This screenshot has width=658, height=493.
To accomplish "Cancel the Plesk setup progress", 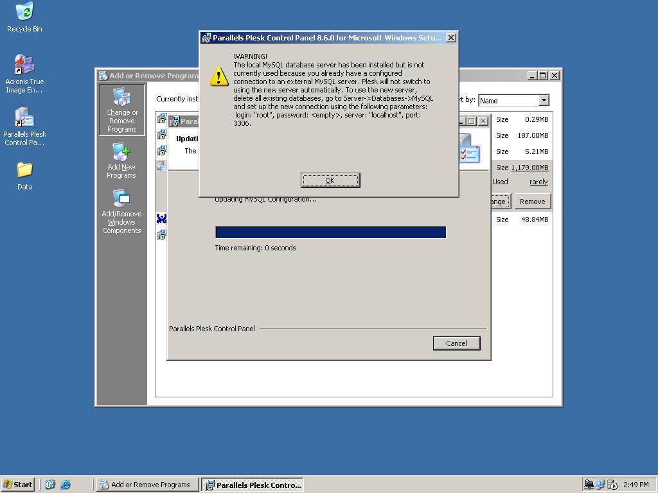I will 457,343.
